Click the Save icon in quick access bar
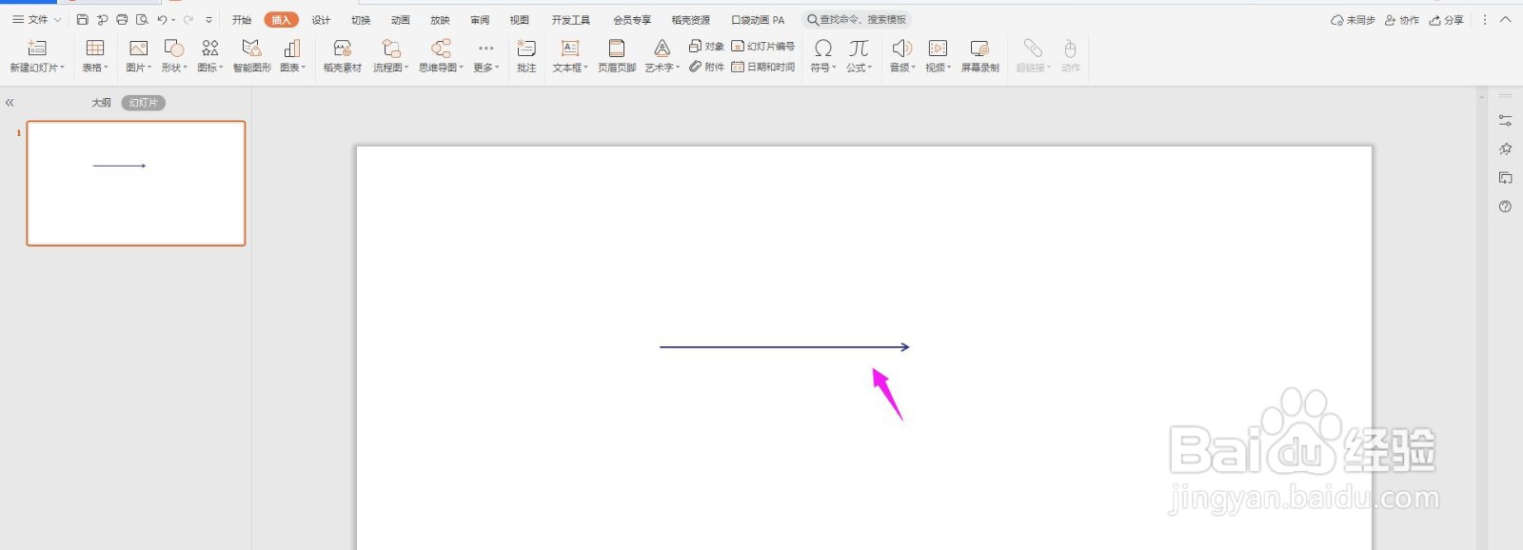Image resolution: width=1523 pixels, height=550 pixels. click(x=83, y=20)
